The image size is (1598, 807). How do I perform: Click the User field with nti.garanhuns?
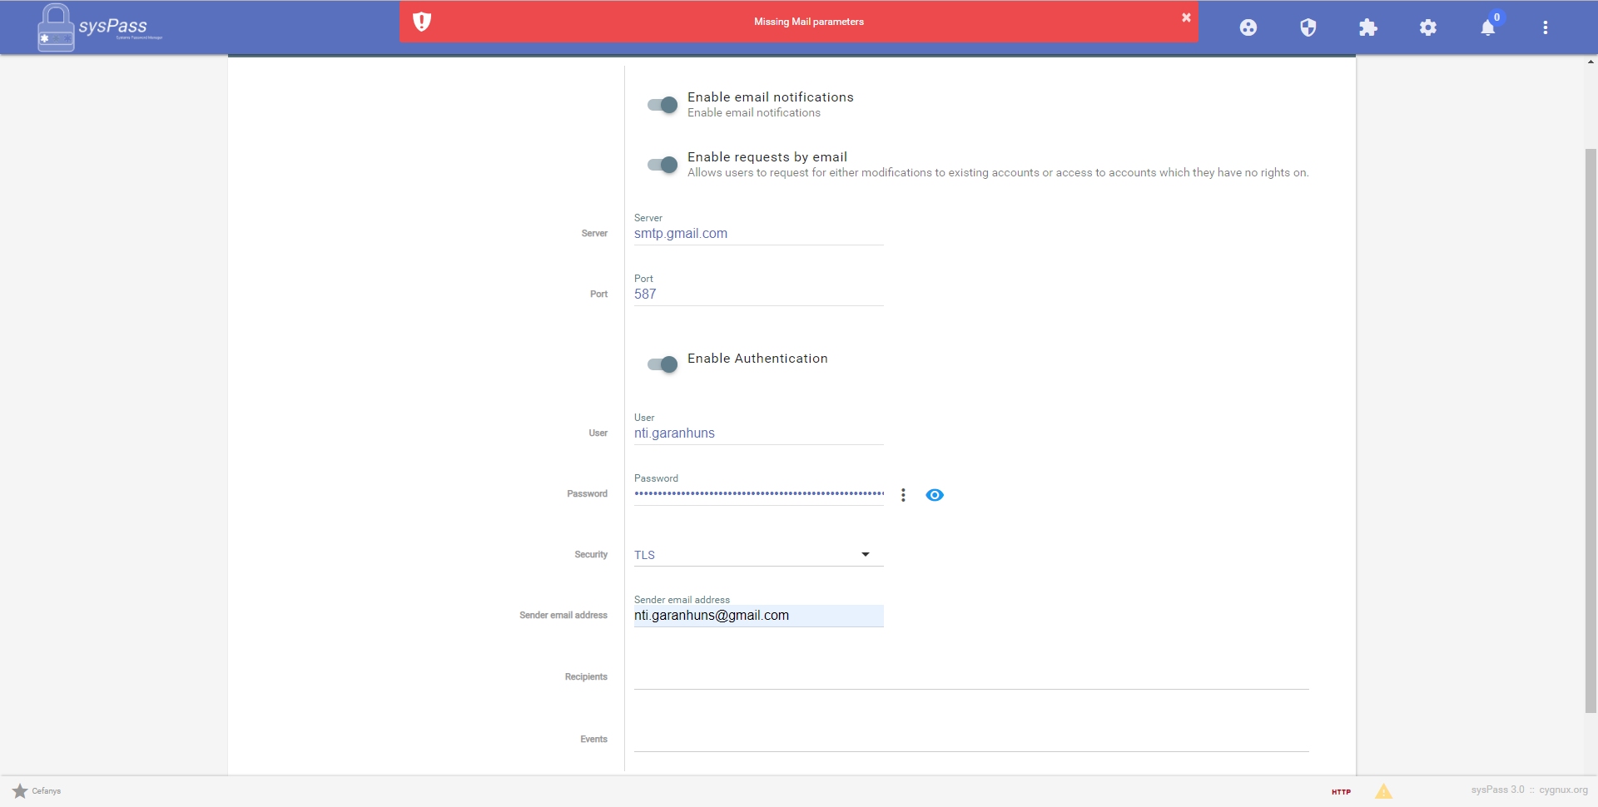pos(758,433)
